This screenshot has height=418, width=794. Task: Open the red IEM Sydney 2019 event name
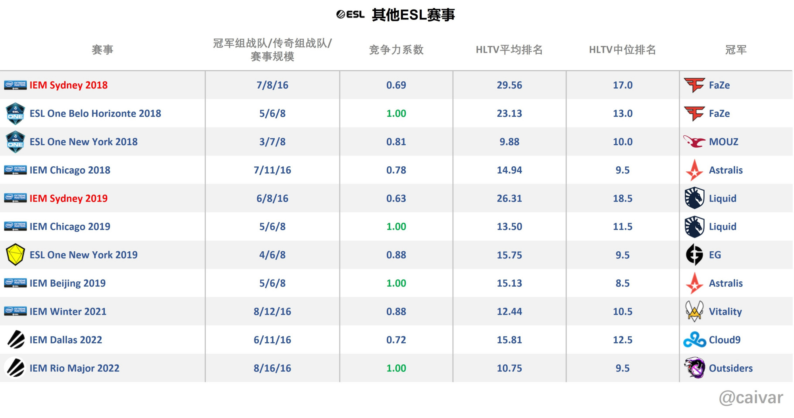(69, 198)
